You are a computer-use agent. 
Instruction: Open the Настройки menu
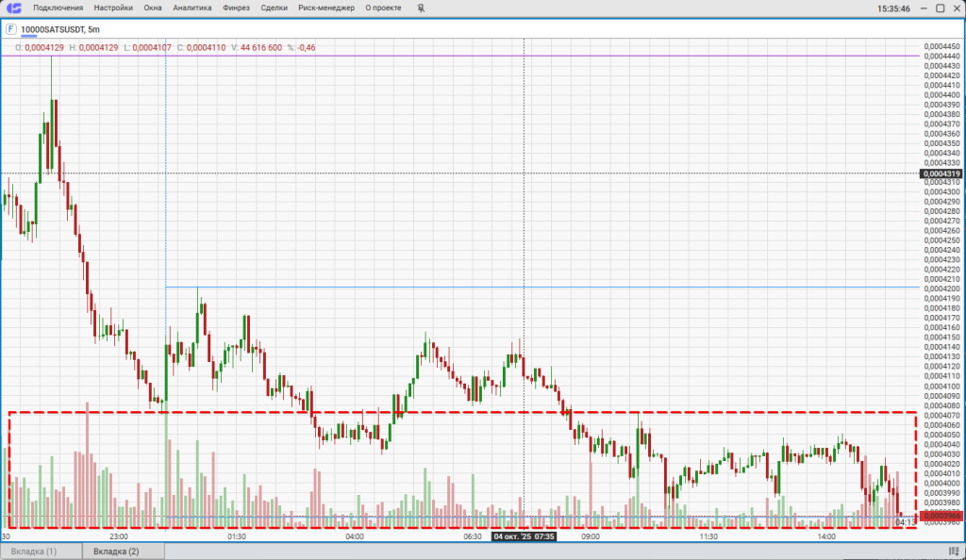tap(113, 8)
